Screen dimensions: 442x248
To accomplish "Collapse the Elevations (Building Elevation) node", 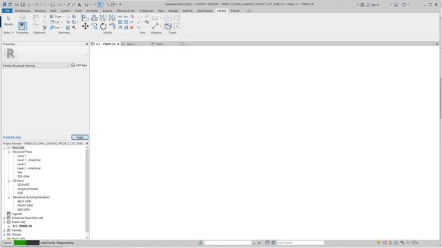I will 9,198.
